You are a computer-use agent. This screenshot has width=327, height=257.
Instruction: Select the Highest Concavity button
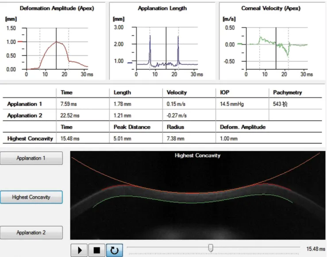pyautogui.click(x=31, y=197)
